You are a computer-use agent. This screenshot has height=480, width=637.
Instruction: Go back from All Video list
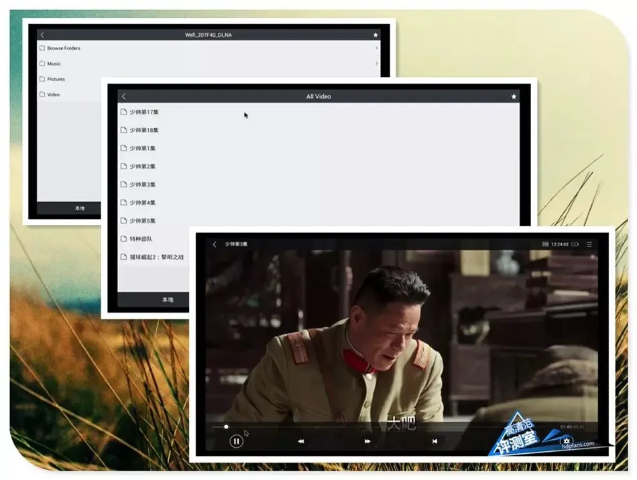click(x=124, y=96)
